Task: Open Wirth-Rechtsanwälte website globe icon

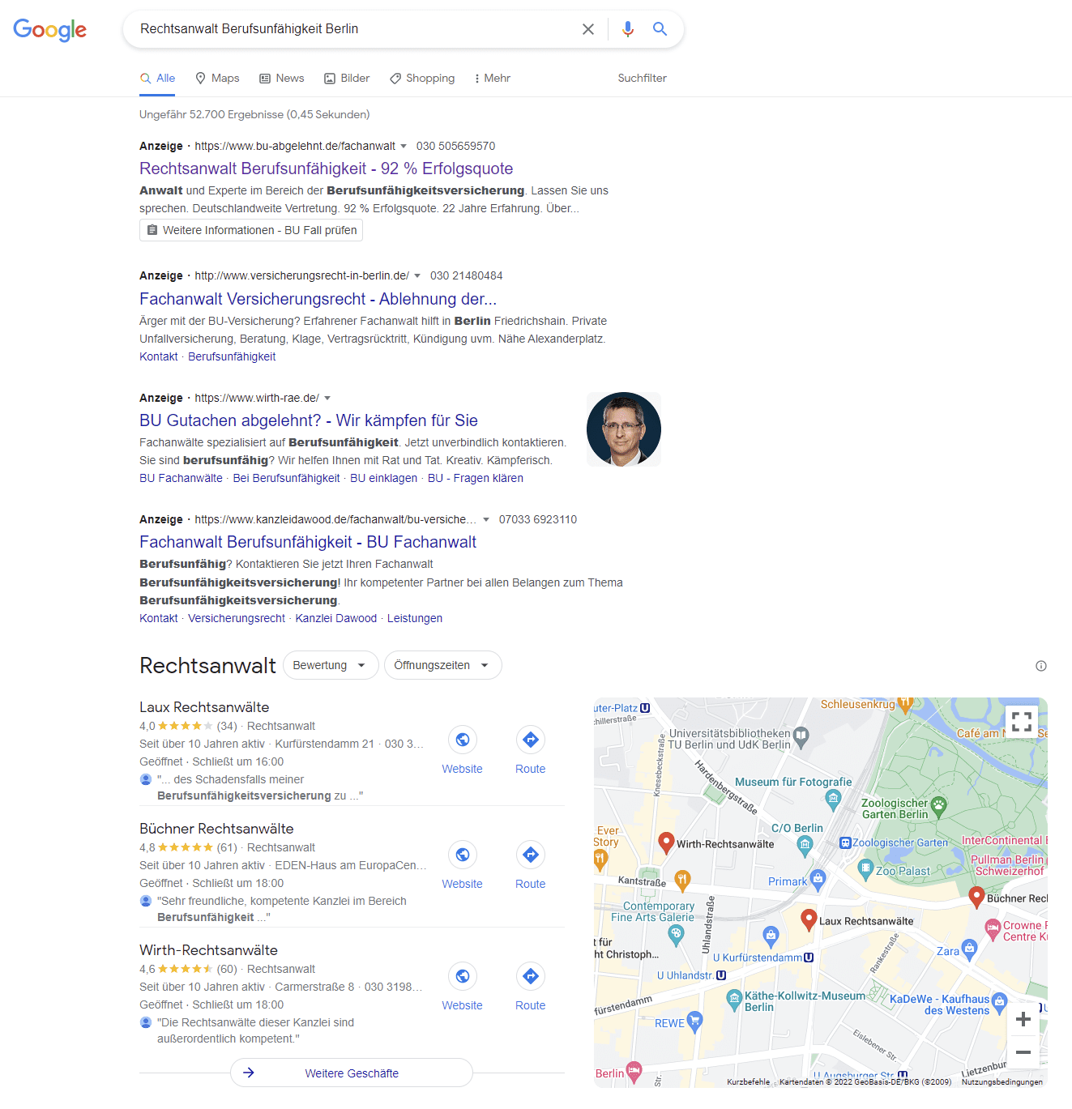Action: [463, 976]
